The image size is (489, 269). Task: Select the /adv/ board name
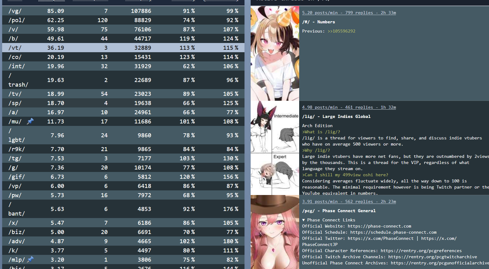coord(17,241)
